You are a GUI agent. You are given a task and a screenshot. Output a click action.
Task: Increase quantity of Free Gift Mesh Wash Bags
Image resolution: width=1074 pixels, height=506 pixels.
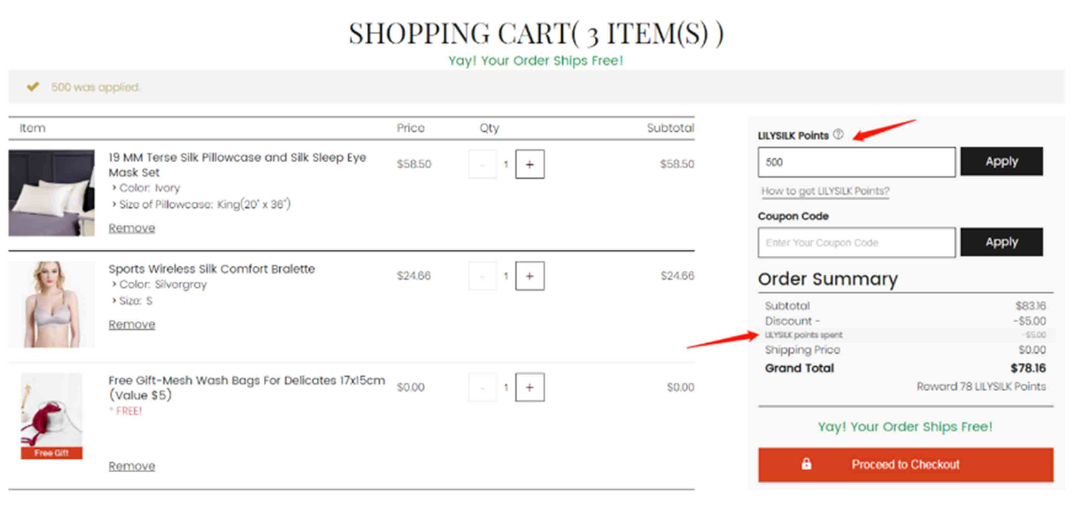click(x=530, y=388)
